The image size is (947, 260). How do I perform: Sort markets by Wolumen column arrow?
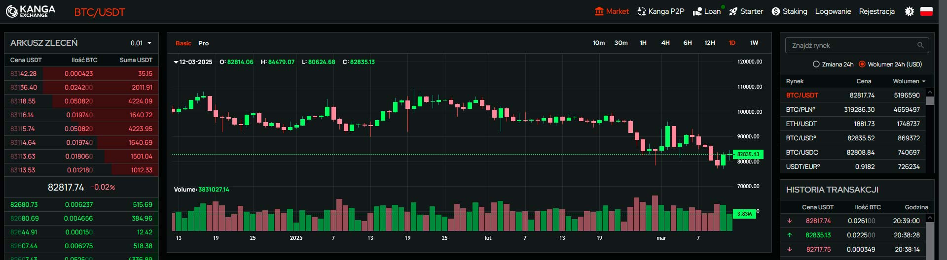tap(923, 81)
